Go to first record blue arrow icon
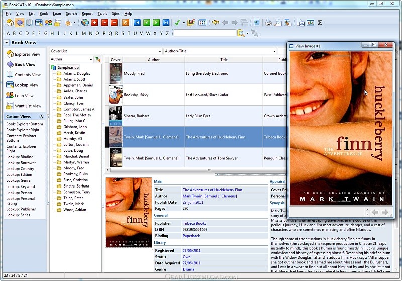This screenshot has height=281, width=402. click(137, 23)
